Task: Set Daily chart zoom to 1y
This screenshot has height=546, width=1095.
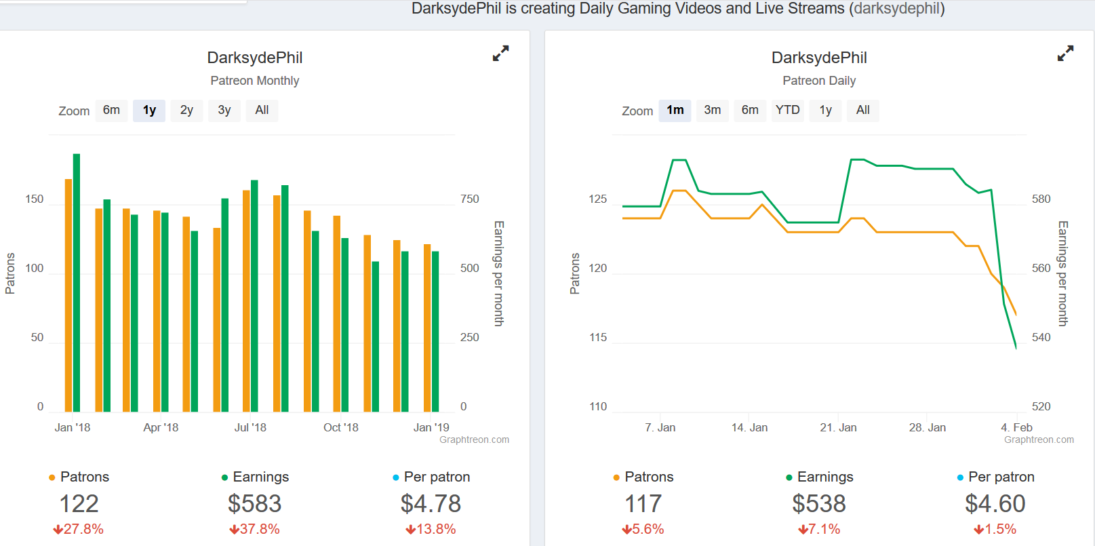Action: coord(825,110)
